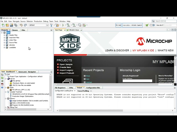Image resolution: width=177 pixels, height=132 pixels.
Task: Open the Debug menu
Action: pos(46,21)
